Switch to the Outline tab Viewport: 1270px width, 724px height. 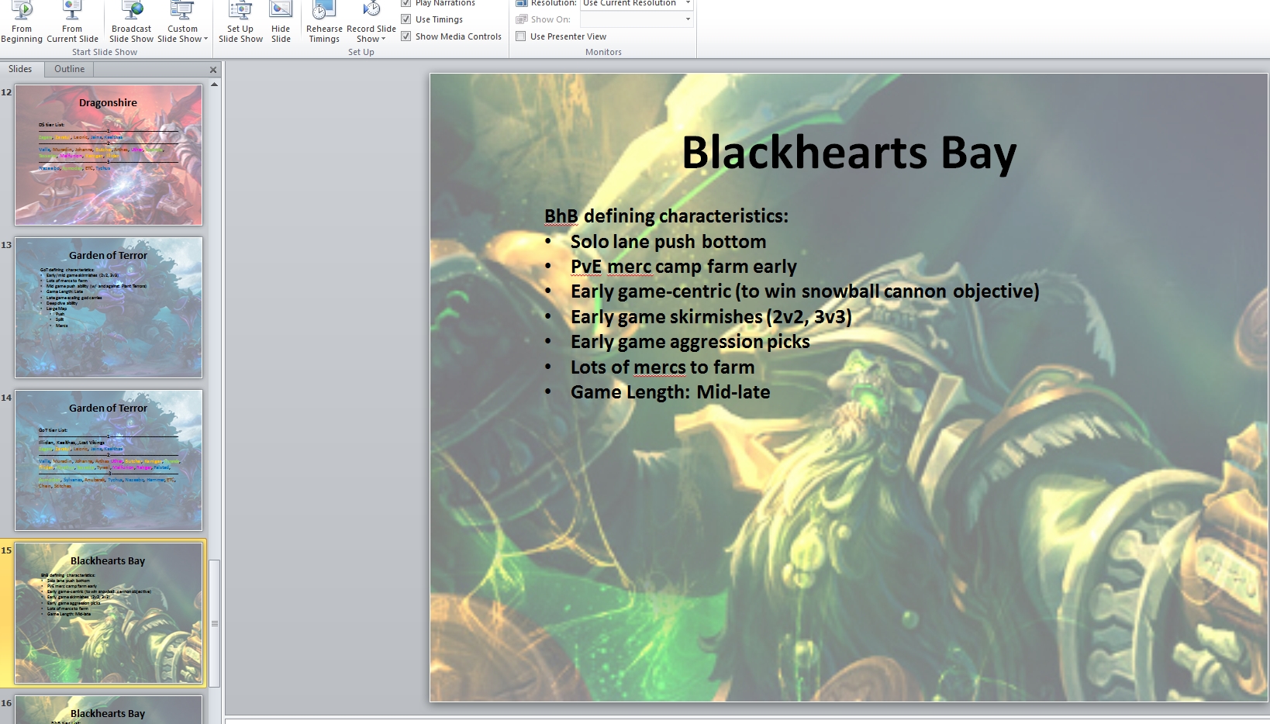69,69
